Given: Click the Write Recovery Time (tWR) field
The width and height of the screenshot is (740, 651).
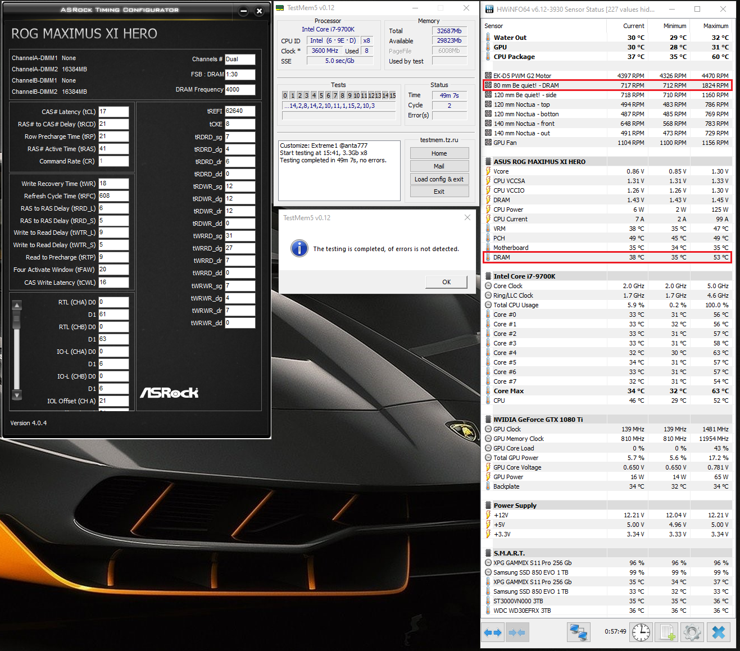Looking at the screenshot, I should (114, 184).
